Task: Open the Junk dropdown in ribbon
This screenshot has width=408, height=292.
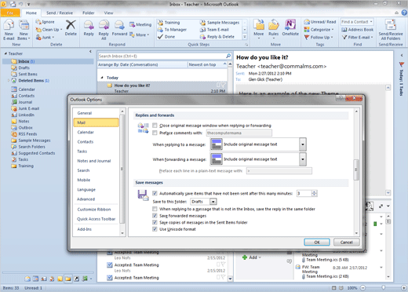Action: [x=45, y=37]
